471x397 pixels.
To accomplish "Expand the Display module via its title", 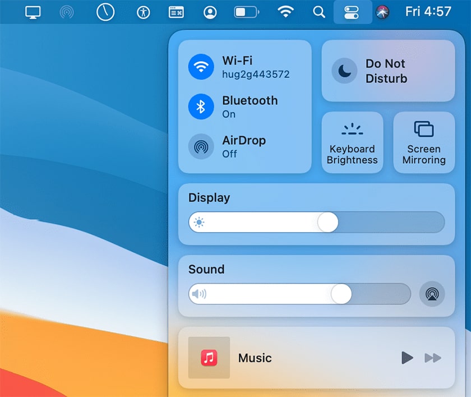I will click(209, 198).
